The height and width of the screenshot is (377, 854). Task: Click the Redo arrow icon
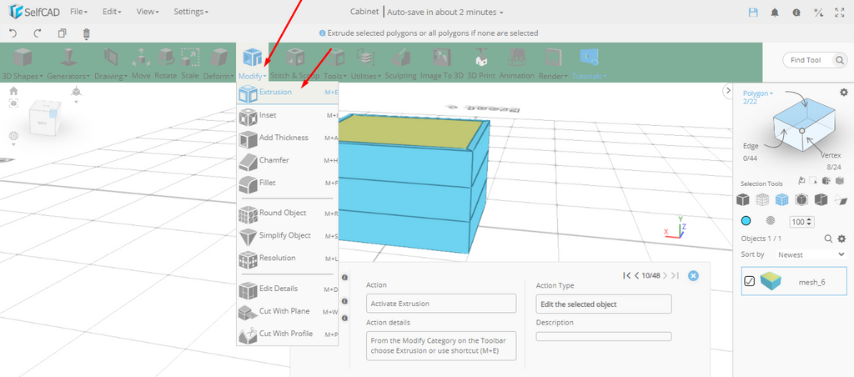[x=38, y=33]
